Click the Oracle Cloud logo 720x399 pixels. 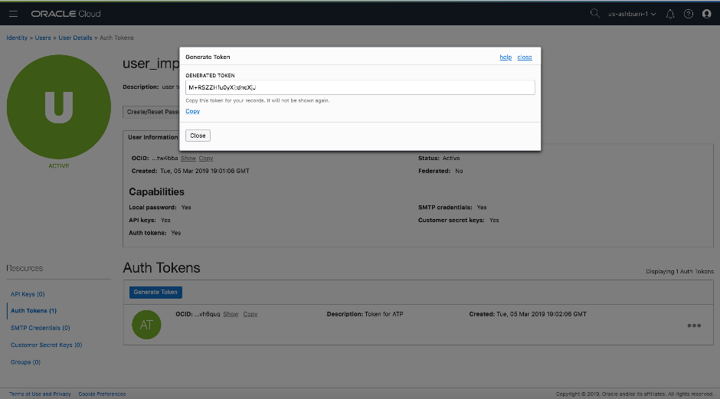[x=66, y=14]
